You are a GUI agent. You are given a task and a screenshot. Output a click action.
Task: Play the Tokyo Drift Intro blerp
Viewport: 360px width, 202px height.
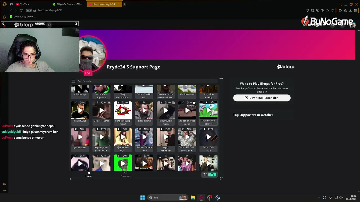[x=208, y=137]
